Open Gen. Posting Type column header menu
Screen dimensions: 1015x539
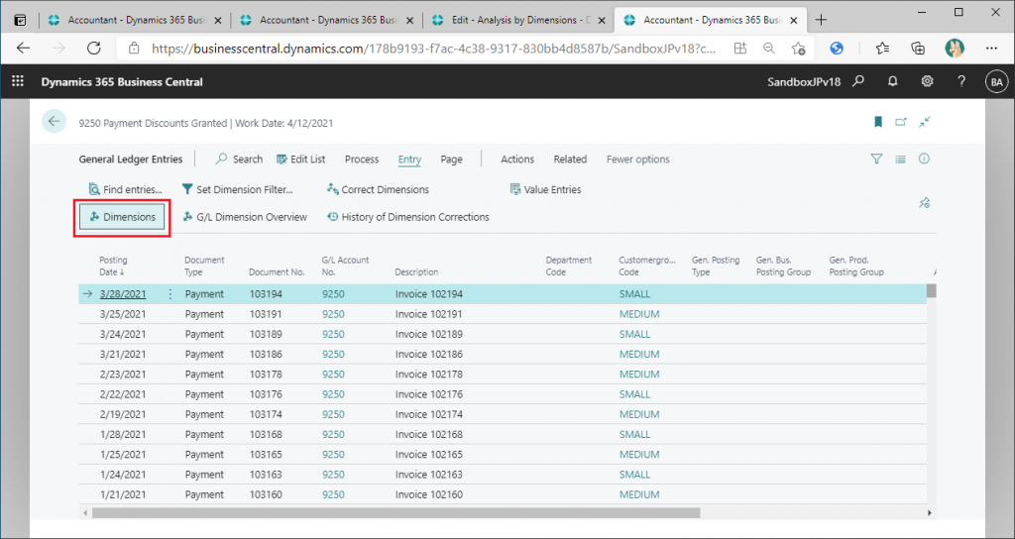(x=716, y=266)
